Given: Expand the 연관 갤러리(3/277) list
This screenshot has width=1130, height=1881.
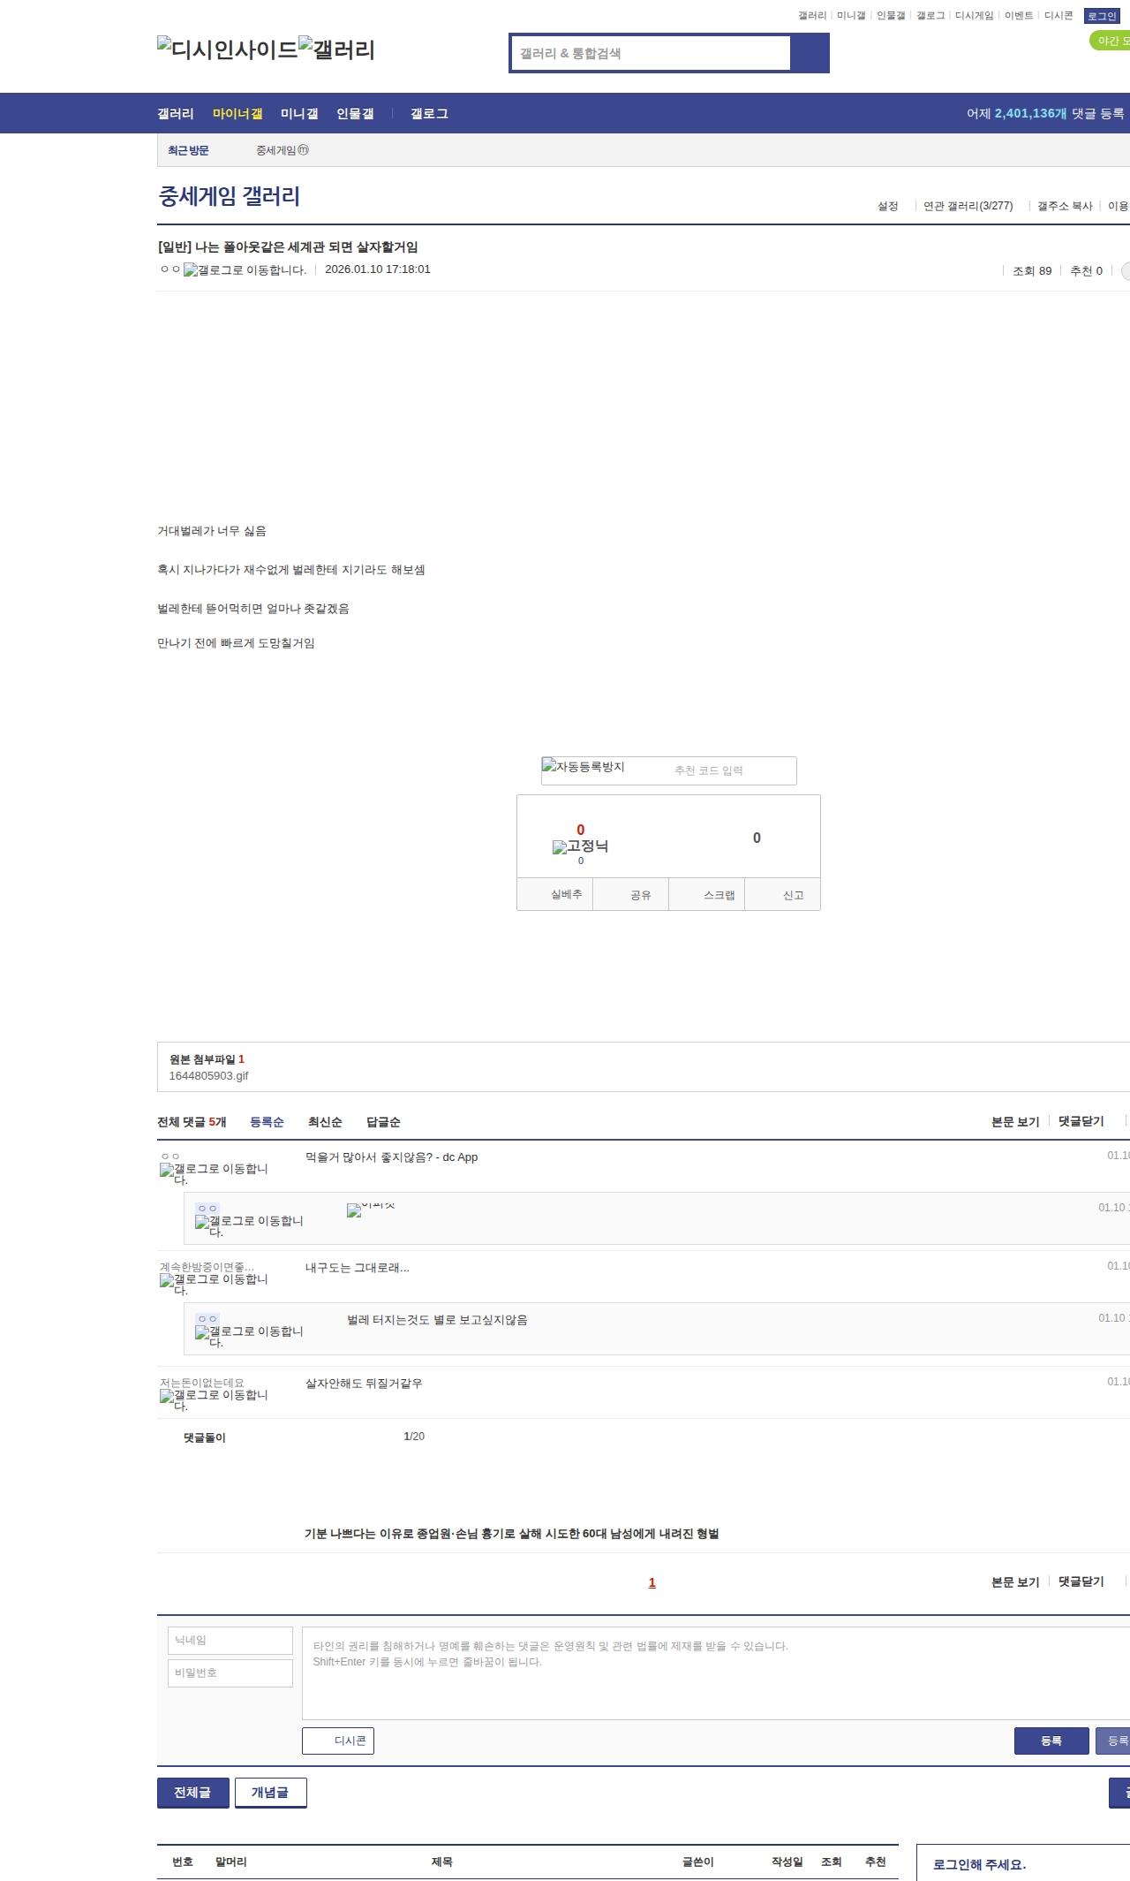Looking at the screenshot, I should [968, 206].
